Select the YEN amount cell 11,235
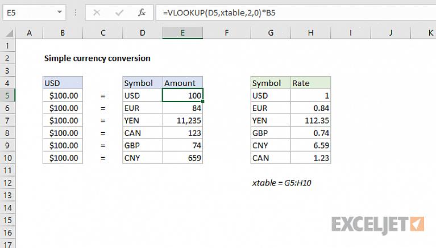 pyautogui.click(x=182, y=120)
